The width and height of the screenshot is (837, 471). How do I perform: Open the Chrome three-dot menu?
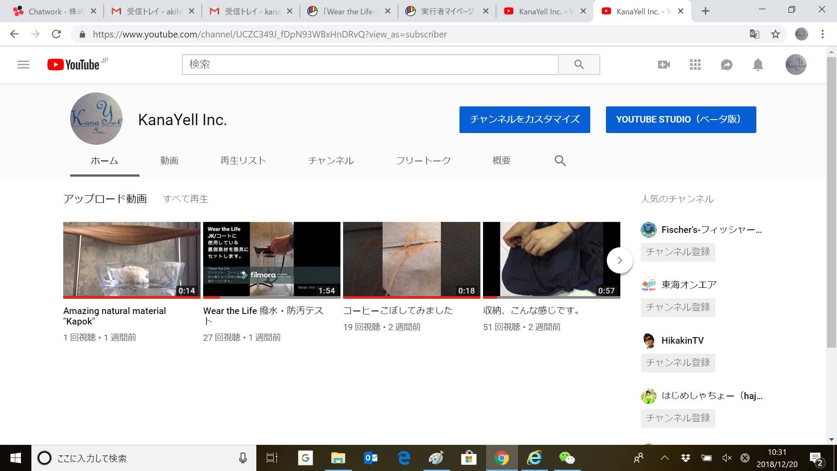point(823,34)
